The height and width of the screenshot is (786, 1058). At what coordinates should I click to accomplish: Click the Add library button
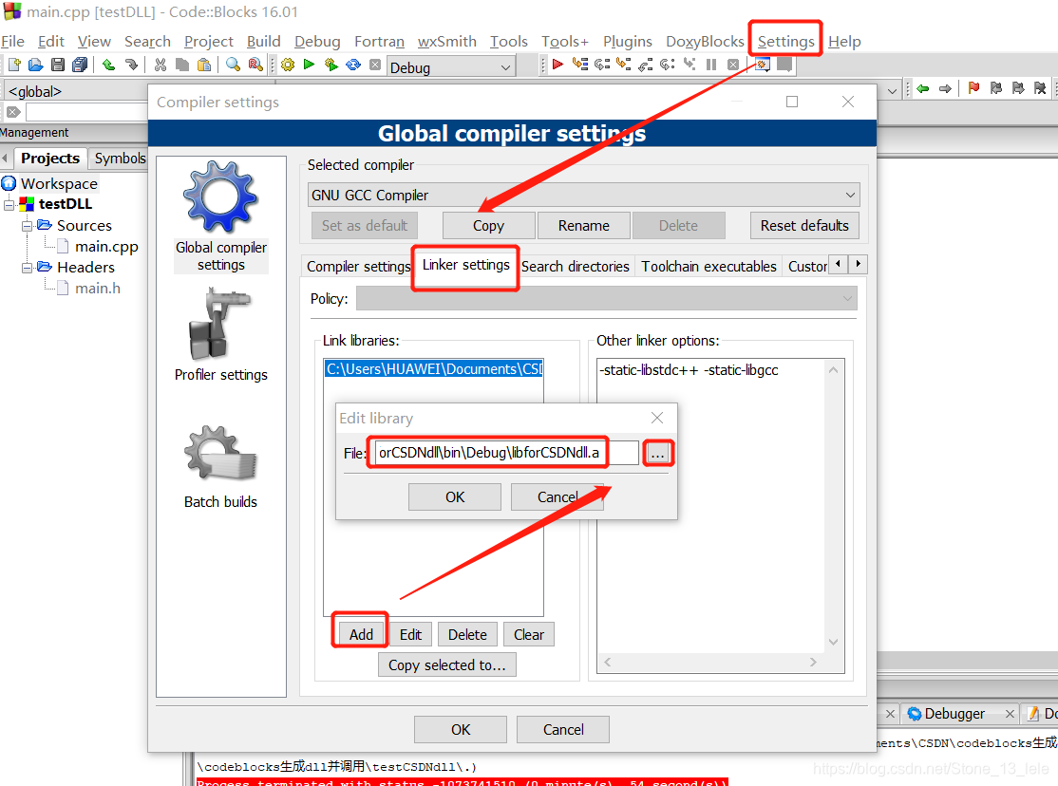pyautogui.click(x=360, y=634)
